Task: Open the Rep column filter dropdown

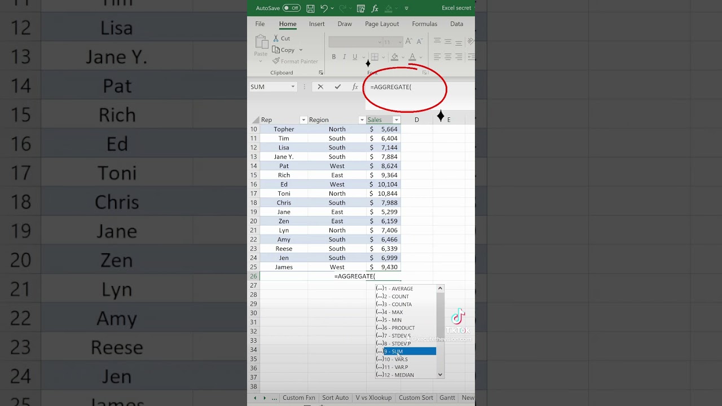Action: (x=303, y=120)
